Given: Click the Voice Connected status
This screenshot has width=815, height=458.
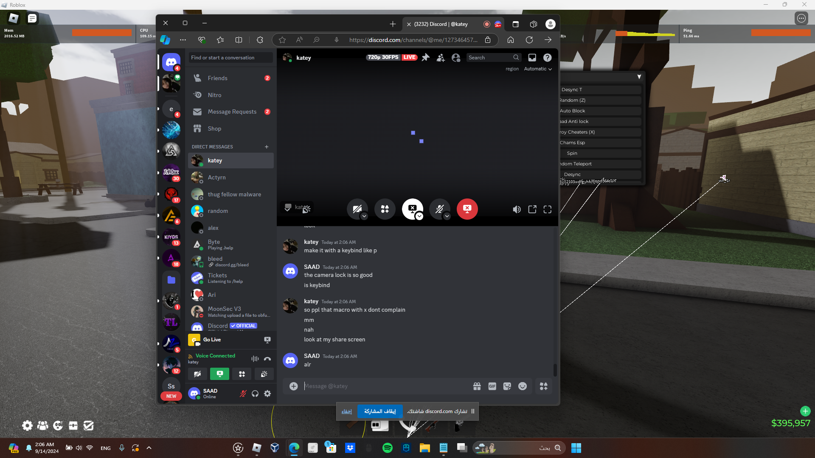Looking at the screenshot, I should pos(215,356).
